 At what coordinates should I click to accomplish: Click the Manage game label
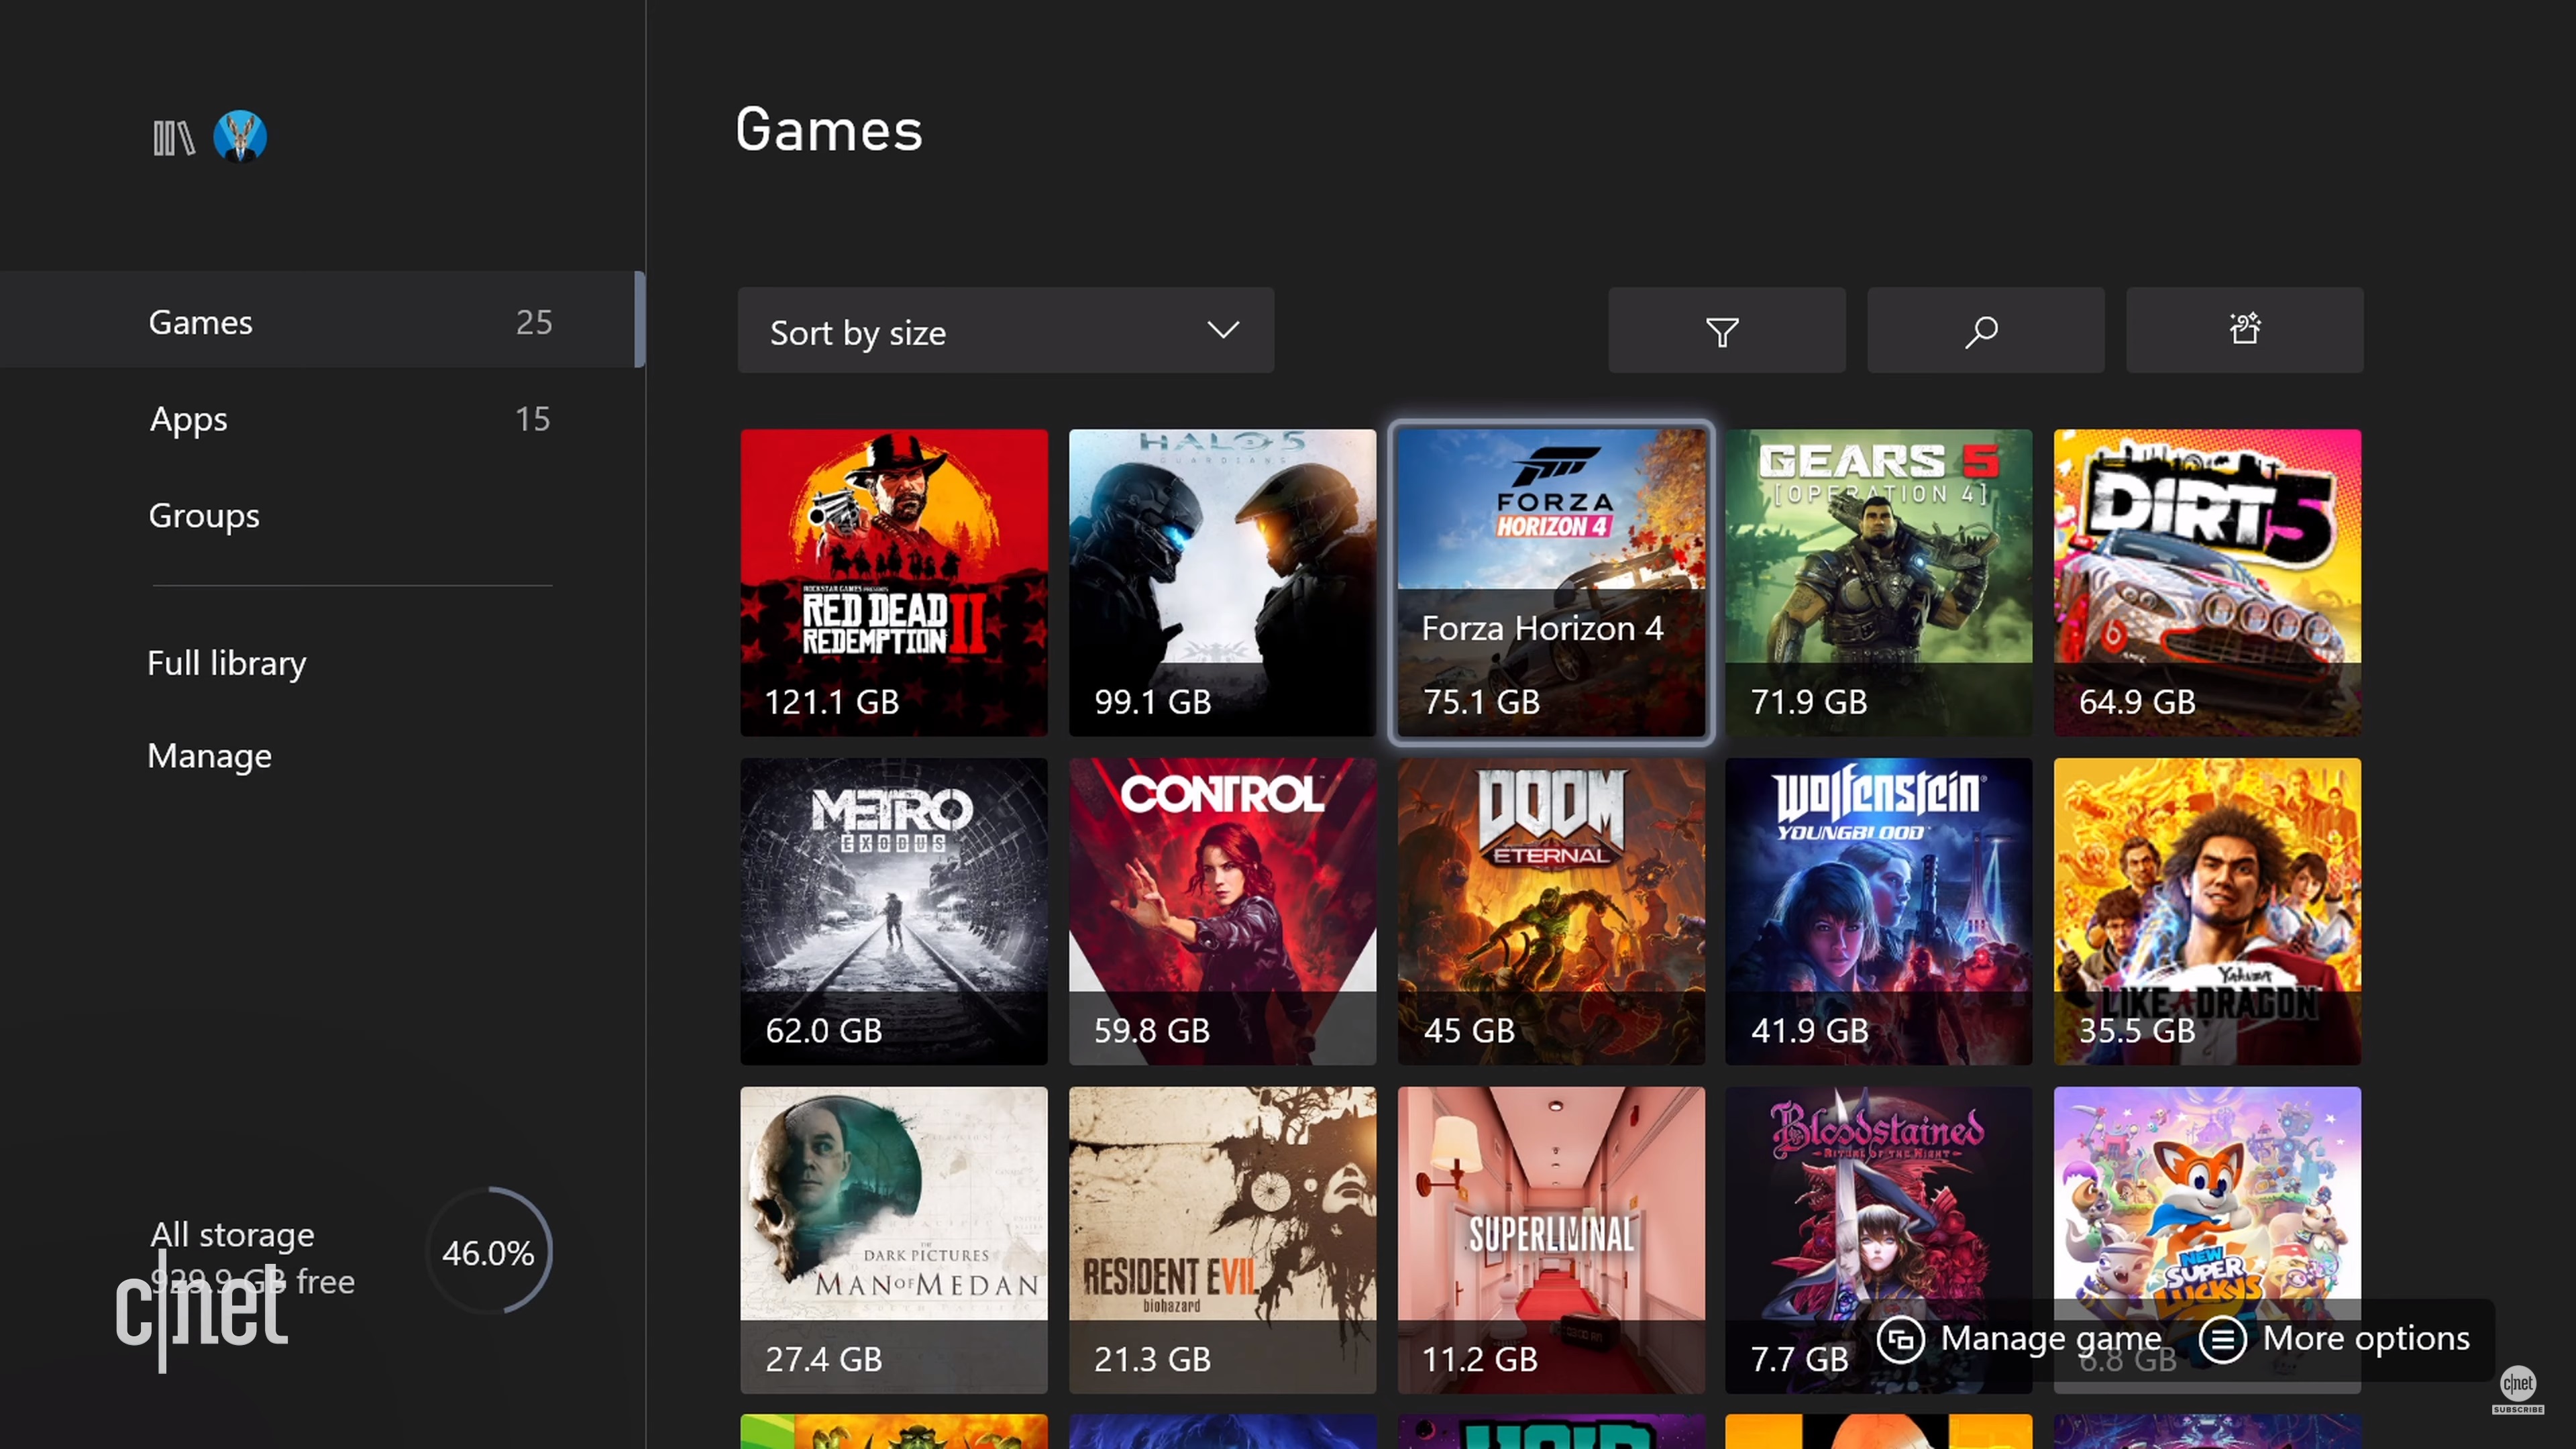(2051, 1339)
